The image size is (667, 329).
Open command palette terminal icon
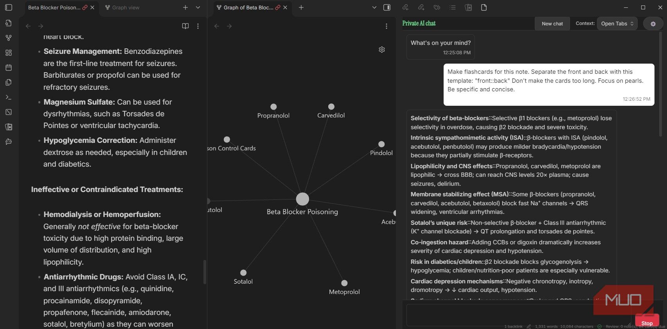(9, 97)
